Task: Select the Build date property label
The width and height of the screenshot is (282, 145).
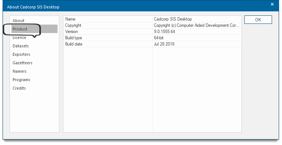Action: (74, 44)
